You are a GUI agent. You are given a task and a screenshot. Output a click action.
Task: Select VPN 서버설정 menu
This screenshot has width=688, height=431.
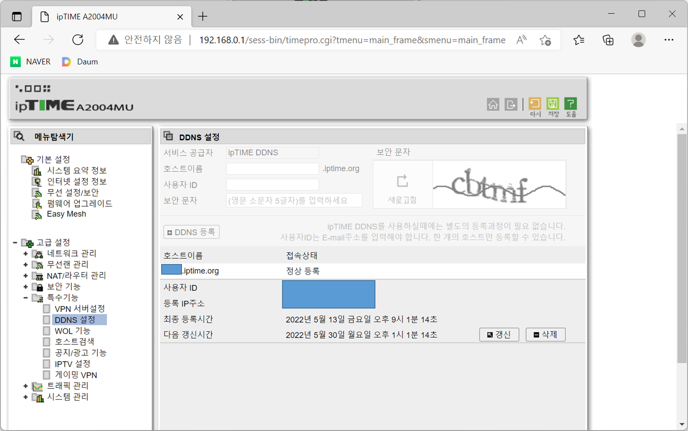80,309
